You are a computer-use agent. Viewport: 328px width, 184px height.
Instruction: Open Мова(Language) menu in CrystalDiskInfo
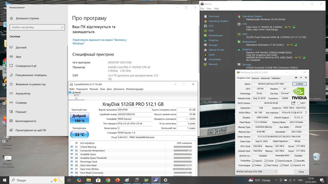135,89
